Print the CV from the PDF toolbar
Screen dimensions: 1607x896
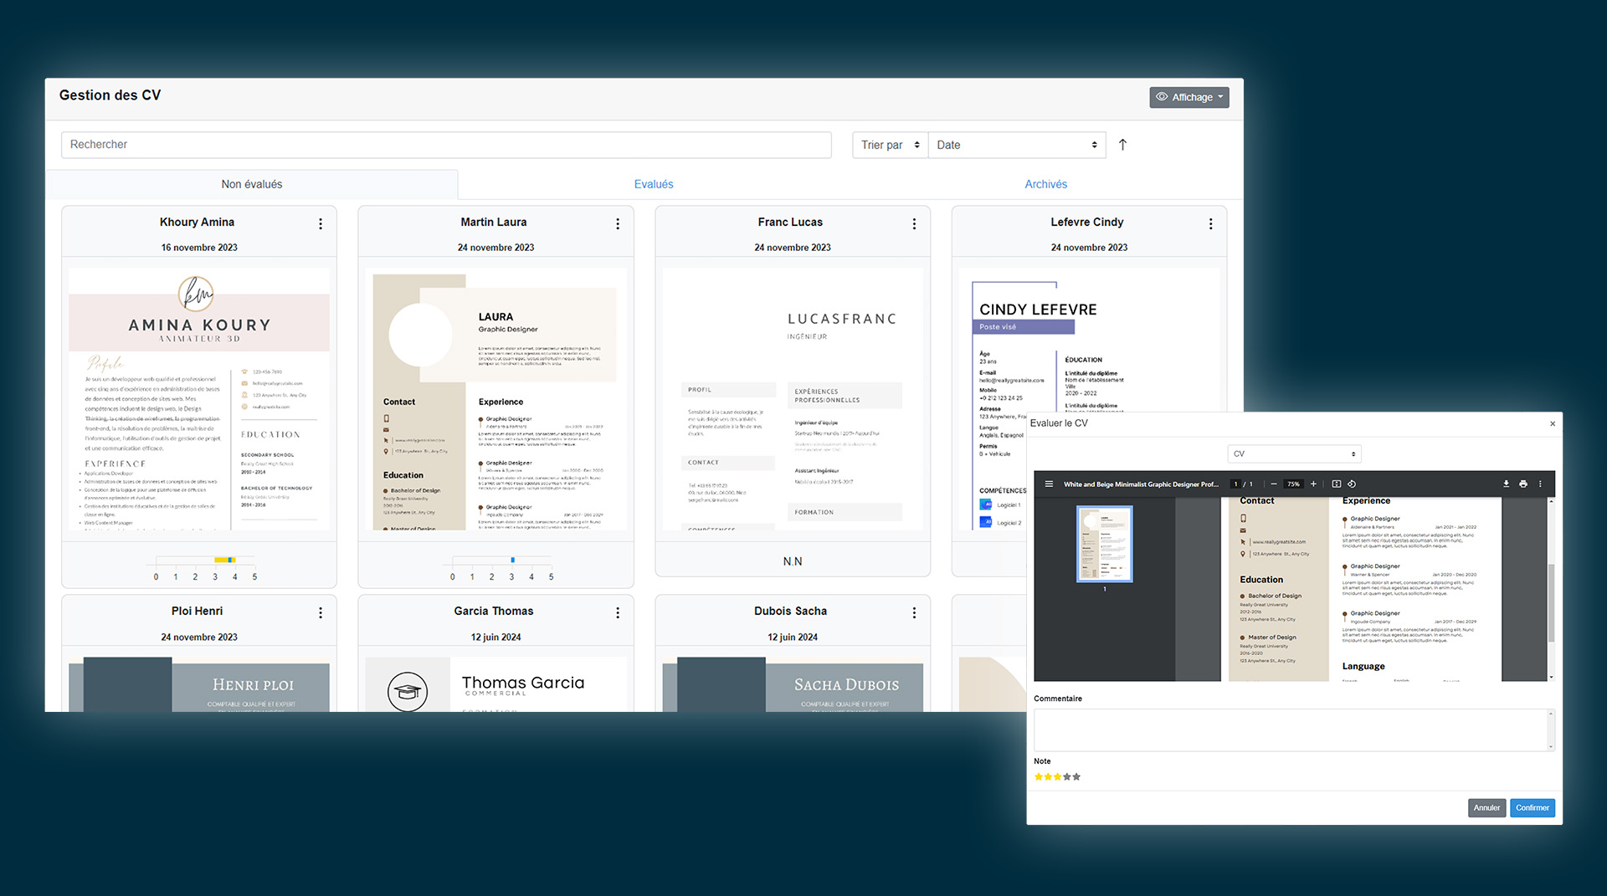1522,484
